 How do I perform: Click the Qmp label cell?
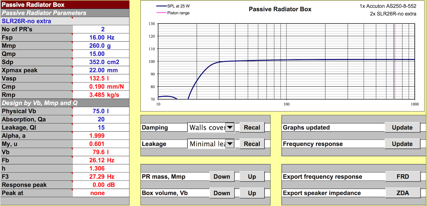[37, 54]
